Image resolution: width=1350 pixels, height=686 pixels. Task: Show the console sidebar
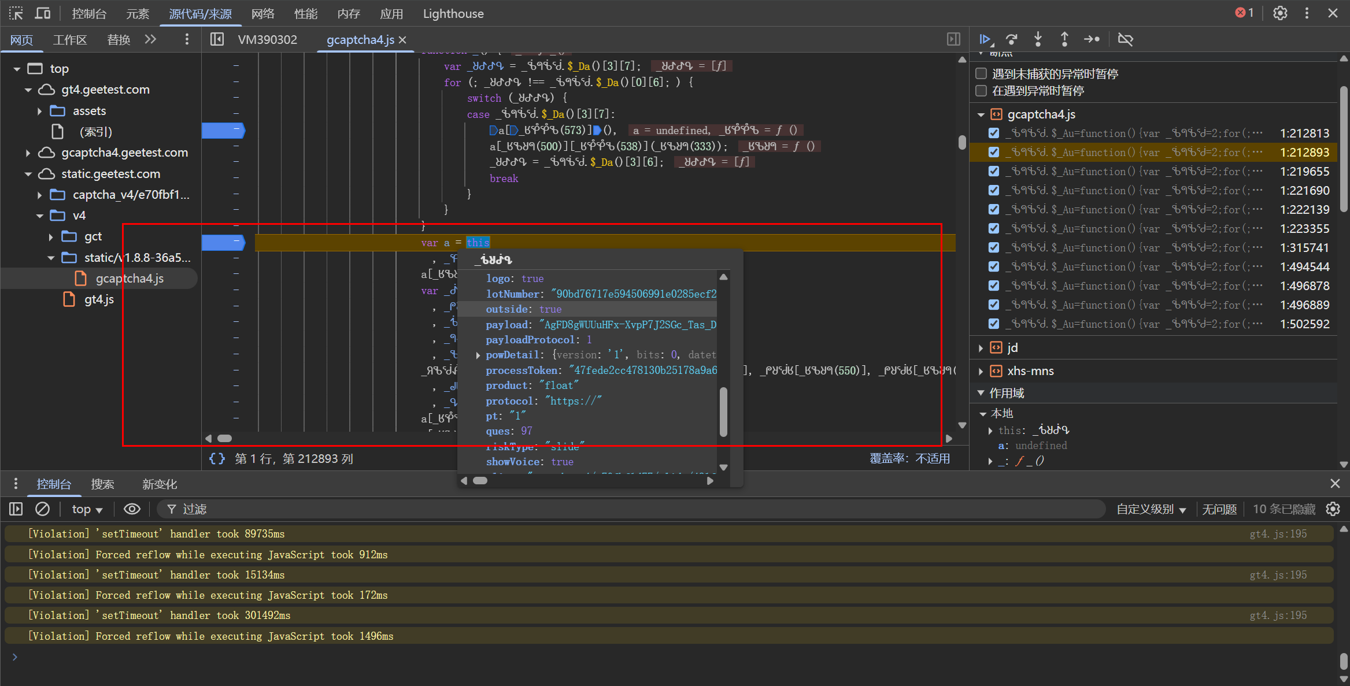tap(16, 509)
